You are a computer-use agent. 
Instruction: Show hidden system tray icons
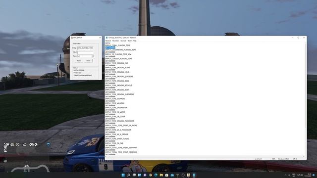tap(285, 175)
